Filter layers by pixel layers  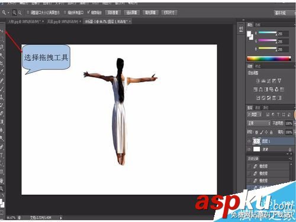(x=268, y=114)
